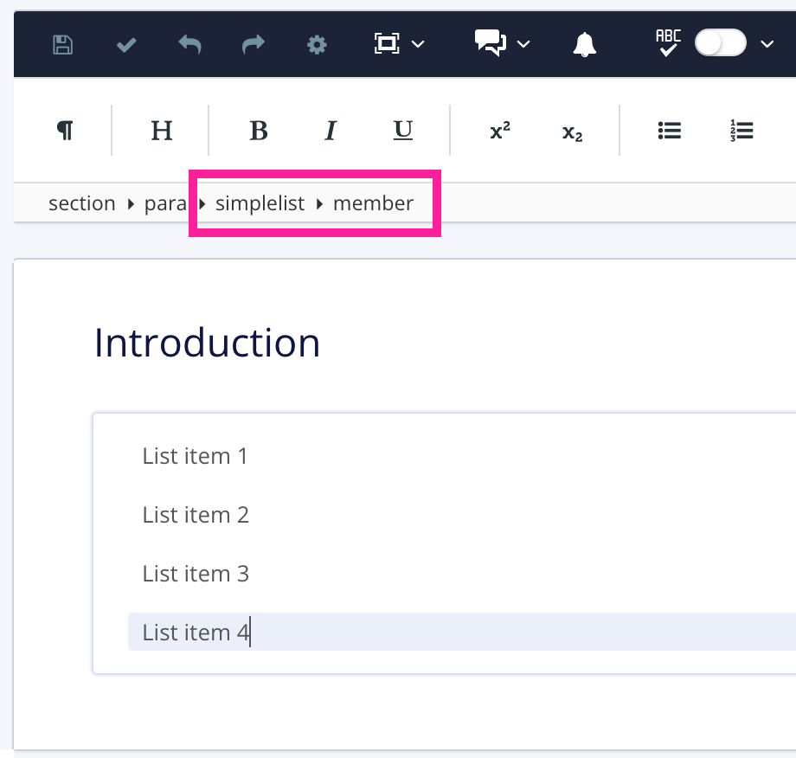
Task: Expand the chevron beside the spell check switch
Action: (765, 43)
